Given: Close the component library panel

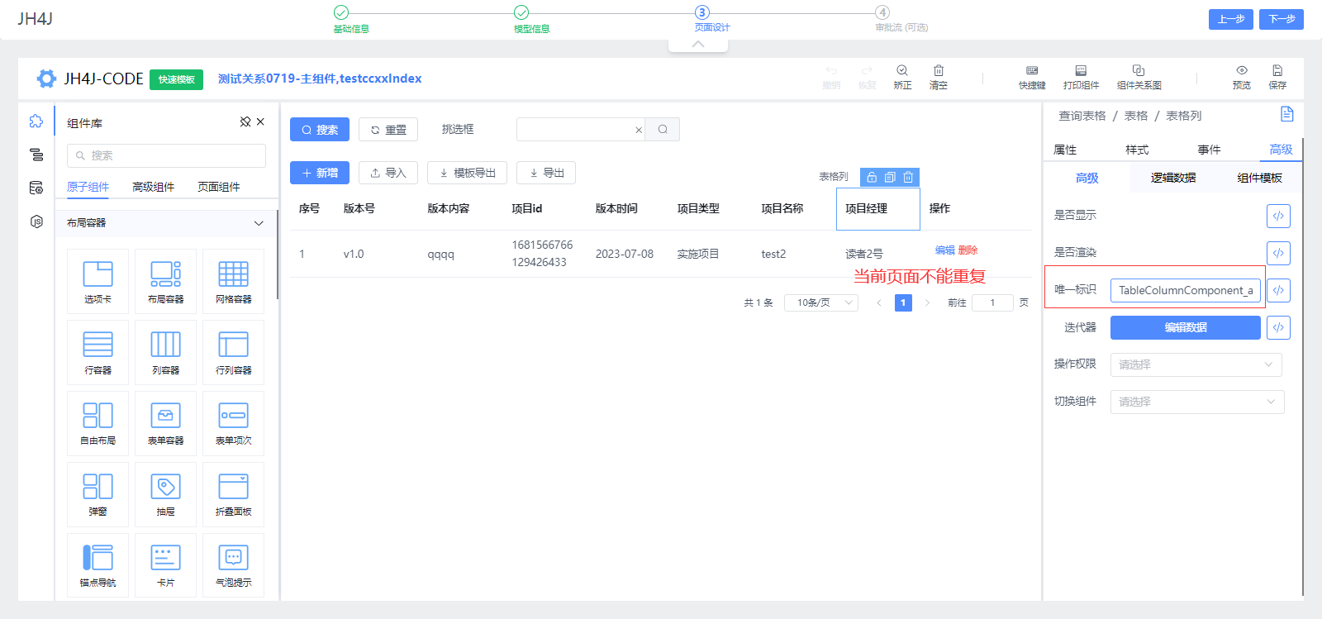Looking at the screenshot, I should coord(260,122).
